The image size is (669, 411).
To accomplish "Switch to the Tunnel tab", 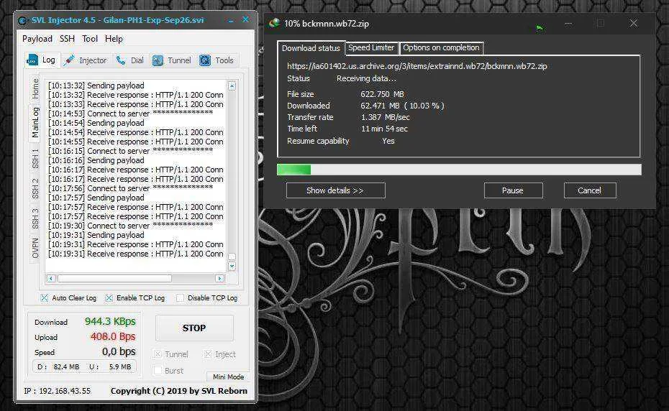I will [x=171, y=60].
